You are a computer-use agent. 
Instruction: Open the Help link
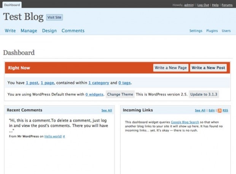pyautogui.click(x=215, y=5)
